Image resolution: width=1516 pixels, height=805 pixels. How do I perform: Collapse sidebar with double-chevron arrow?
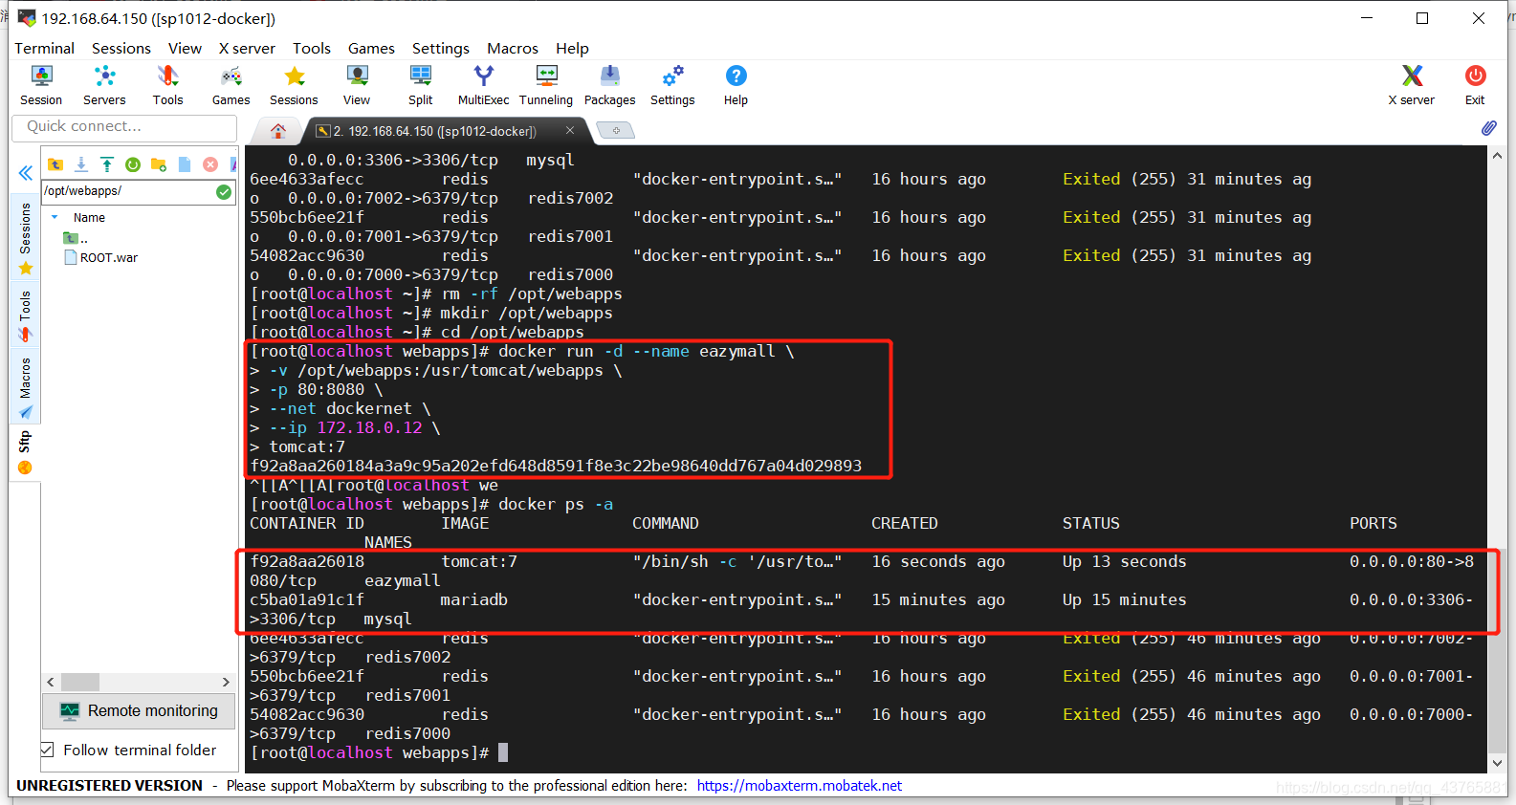pyautogui.click(x=26, y=173)
